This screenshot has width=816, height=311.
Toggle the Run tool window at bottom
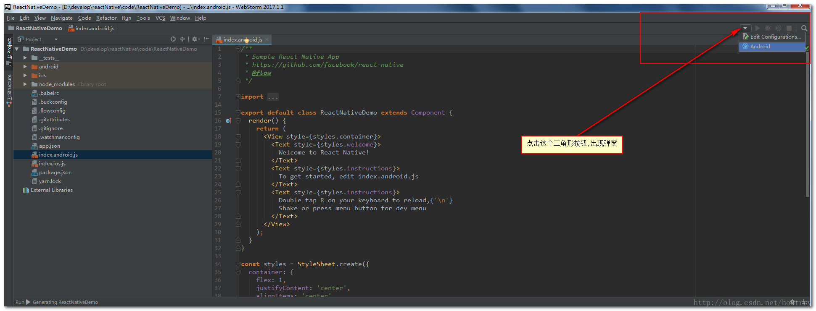[23, 302]
